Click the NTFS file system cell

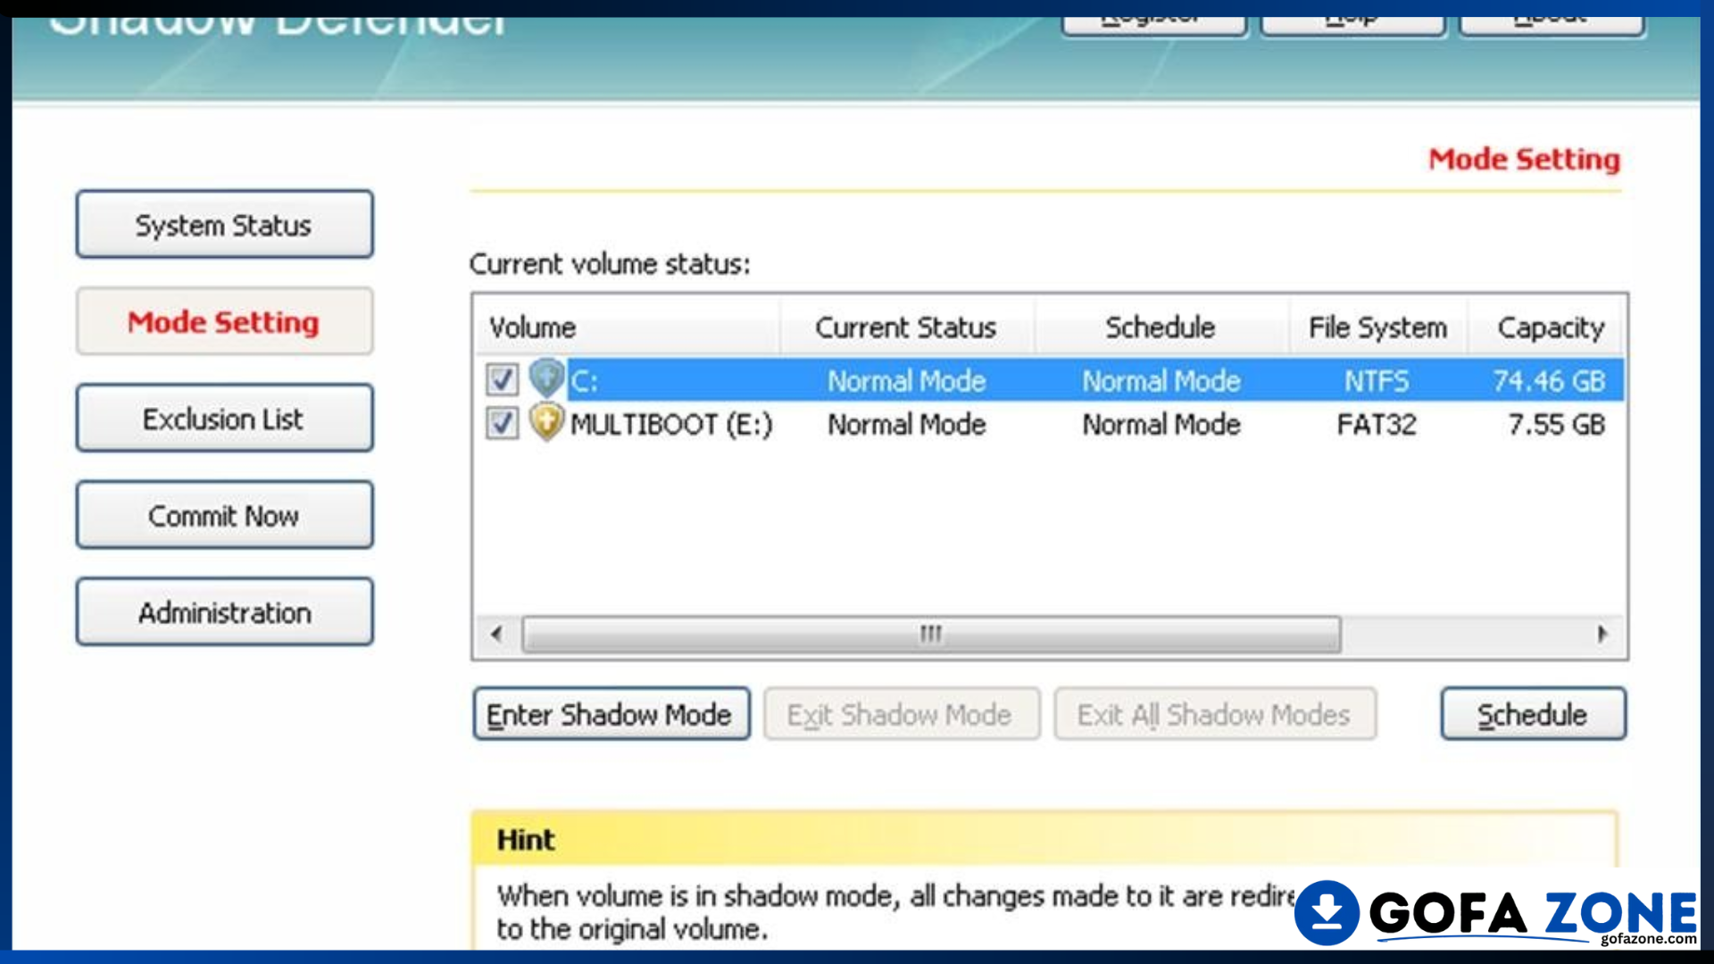click(x=1377, y=381)
